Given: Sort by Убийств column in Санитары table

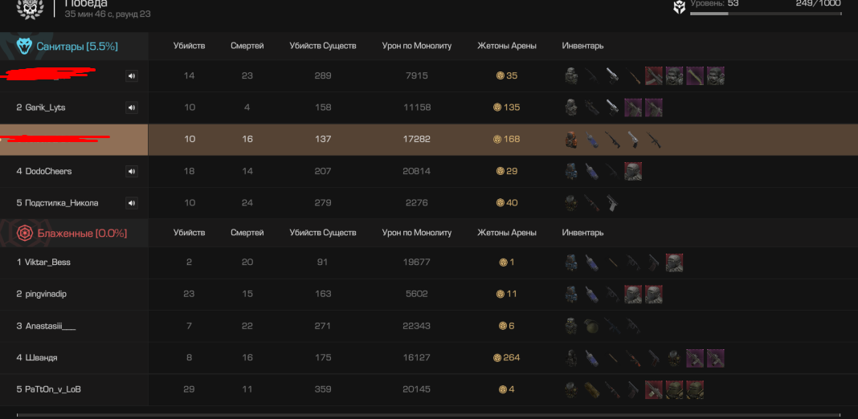Looking at the screenshot, I should (x=190, y=46).
